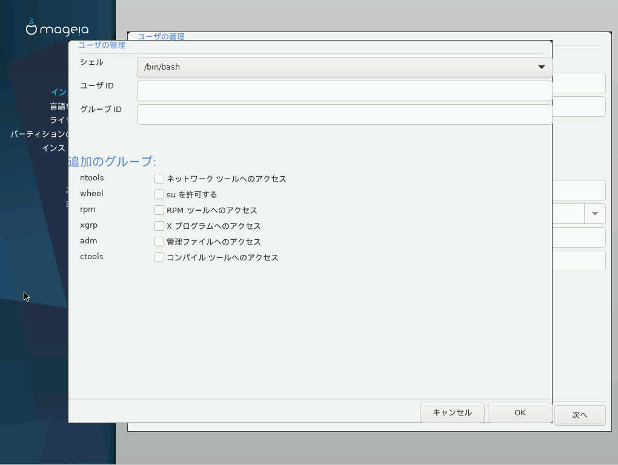Image resolution: width=618 pixels, height=465 pixels.
Task: Click the 次へ button
Action: point(580,415)
